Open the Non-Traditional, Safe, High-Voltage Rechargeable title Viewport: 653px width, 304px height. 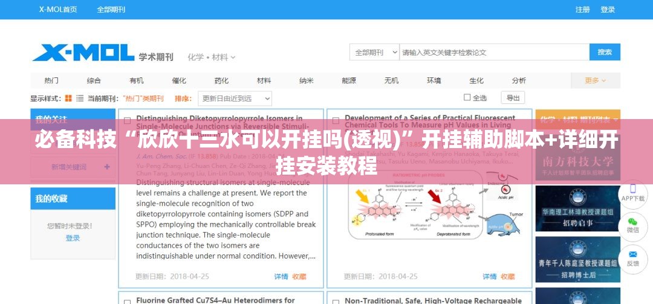pos(433,300)
